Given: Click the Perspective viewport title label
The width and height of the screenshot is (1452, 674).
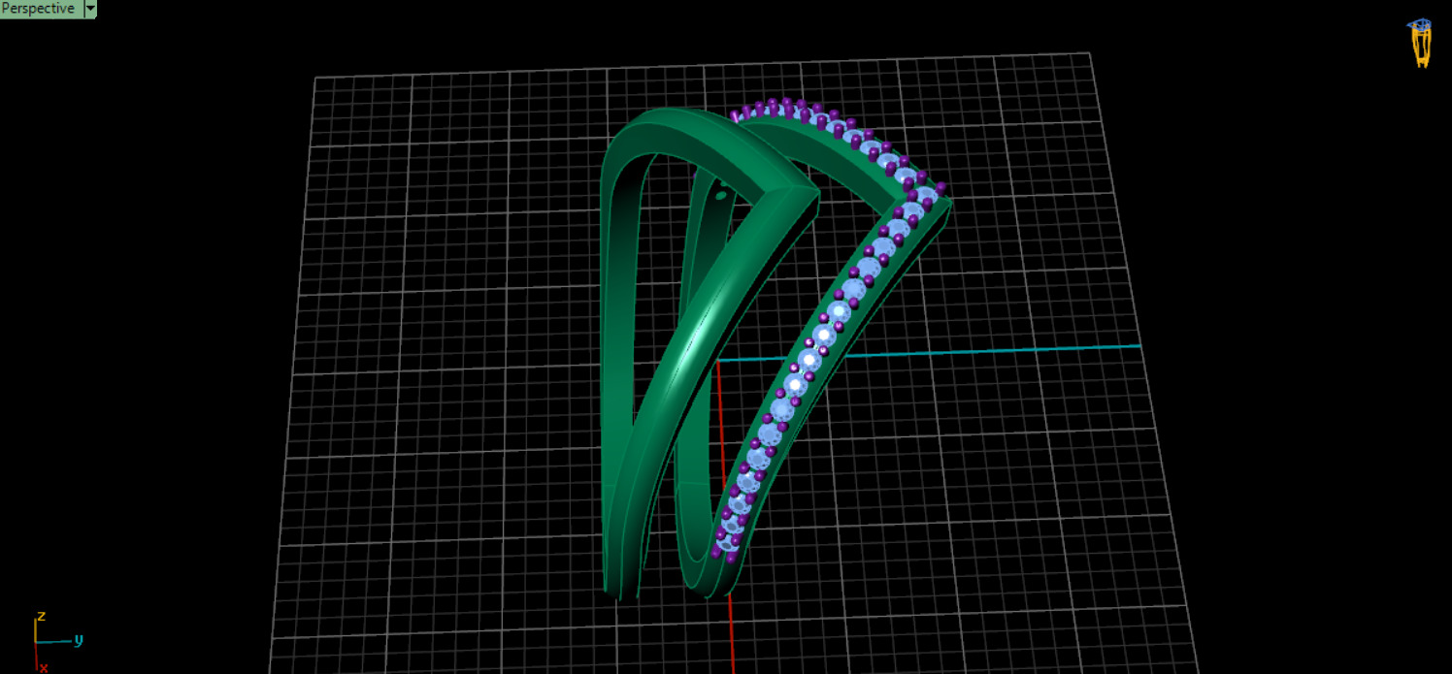Looking at the screenshot, I should 38,9.
